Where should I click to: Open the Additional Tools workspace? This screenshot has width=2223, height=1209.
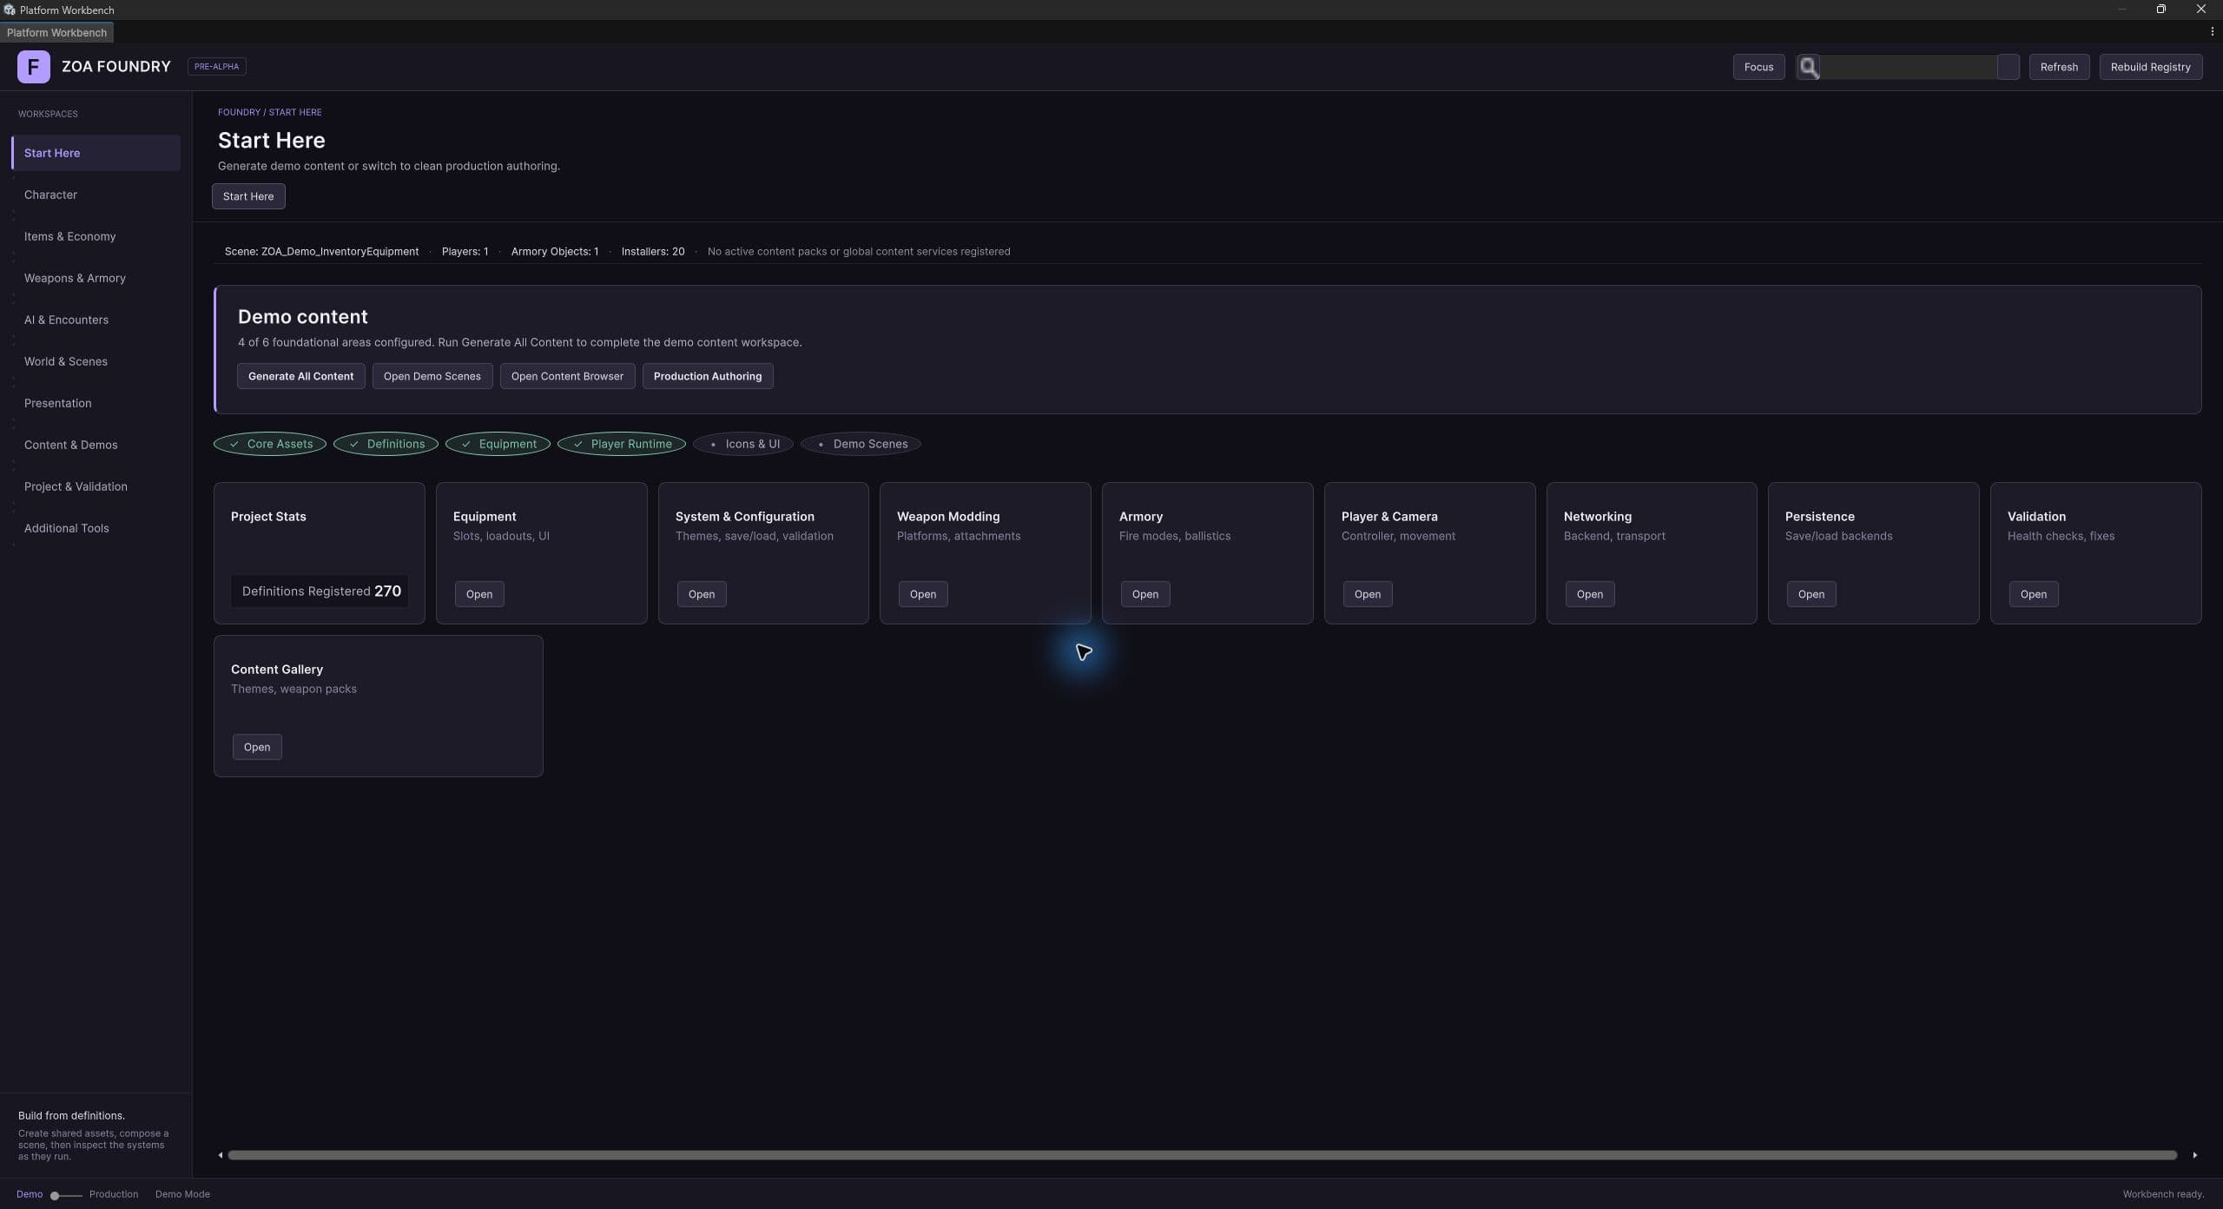[x=96, y=528]
